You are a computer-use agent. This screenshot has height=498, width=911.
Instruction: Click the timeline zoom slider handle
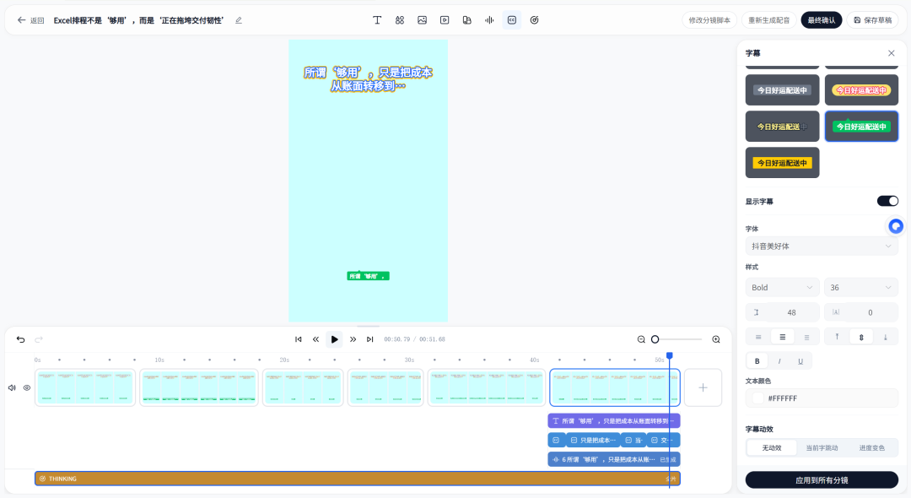point(655,339)
